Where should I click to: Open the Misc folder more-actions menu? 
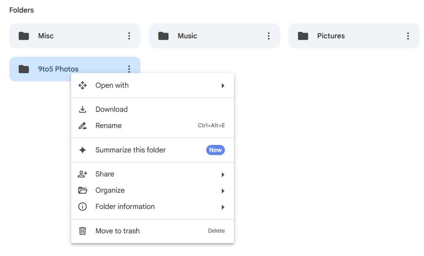tap(129, 36)
